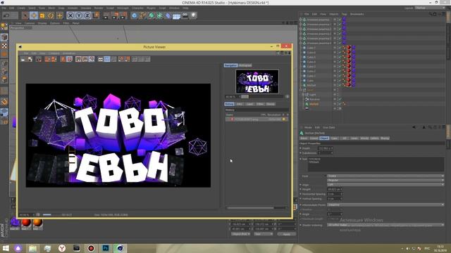Open the Windows Start menu

(x=5, y=248)
